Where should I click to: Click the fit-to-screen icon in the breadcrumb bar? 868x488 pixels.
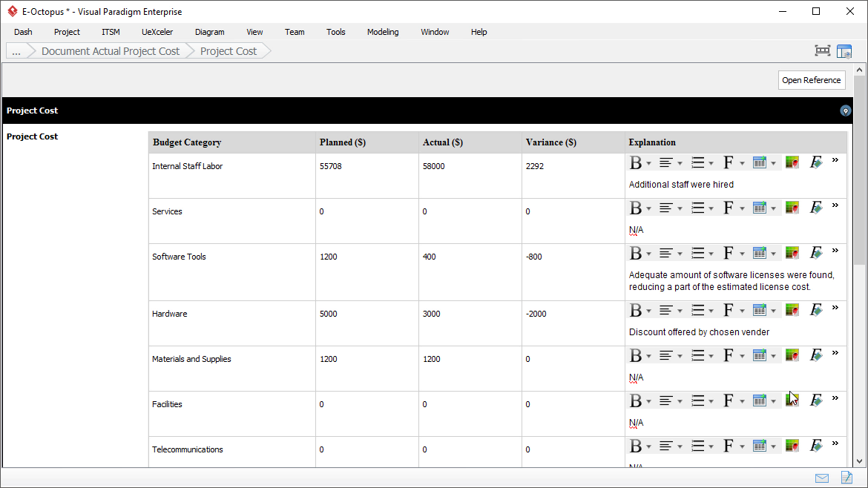pyautogui.click(x=822, y=51)
